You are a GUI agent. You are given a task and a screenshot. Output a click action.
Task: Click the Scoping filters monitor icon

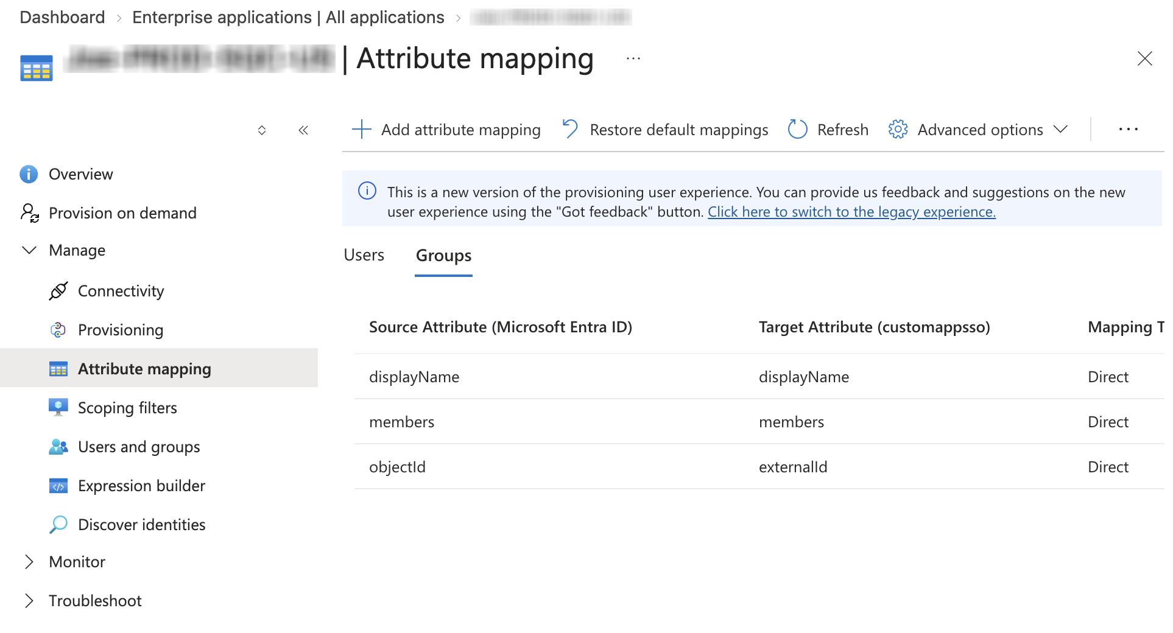[58, 407]
